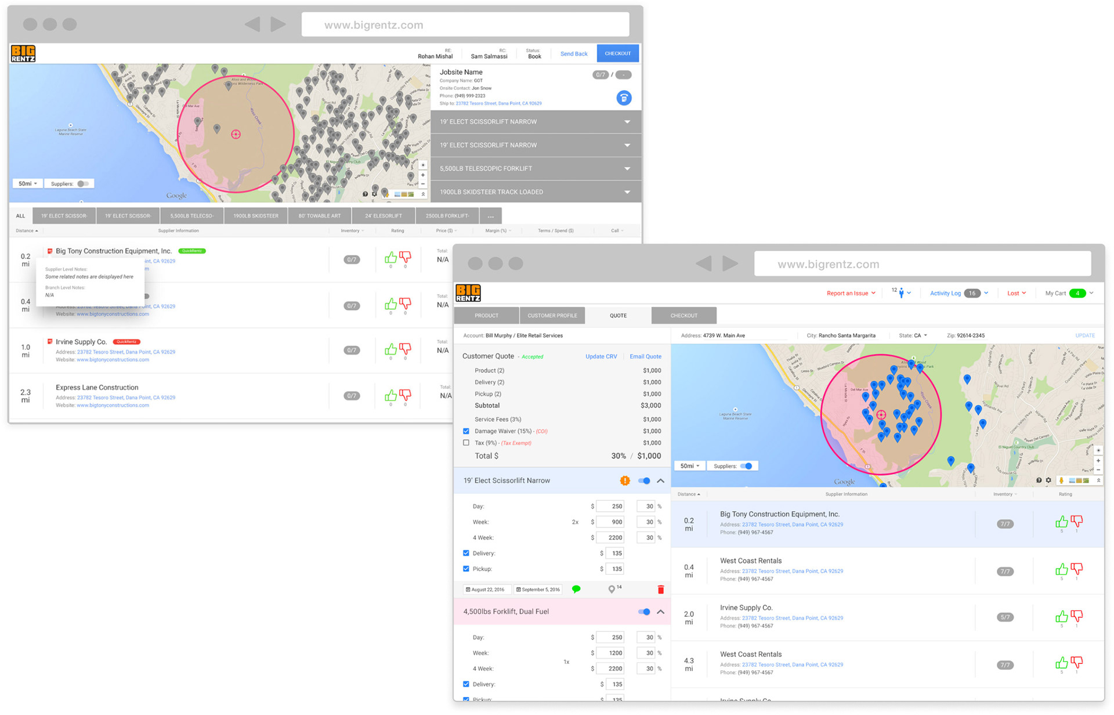Thumbs up West Coast Rentals at 4.3 mi
The height and width of the screenshot is (715, 1114).
point(1061,662)
